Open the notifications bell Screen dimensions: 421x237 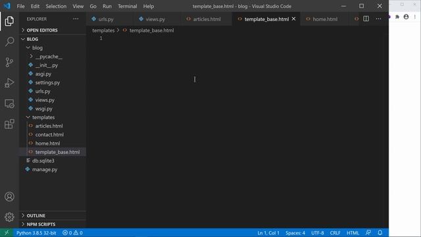(380, 232)
